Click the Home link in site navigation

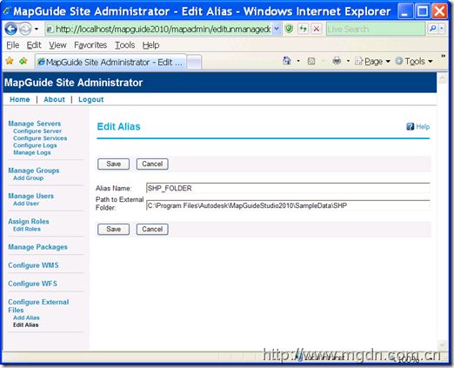20,99
